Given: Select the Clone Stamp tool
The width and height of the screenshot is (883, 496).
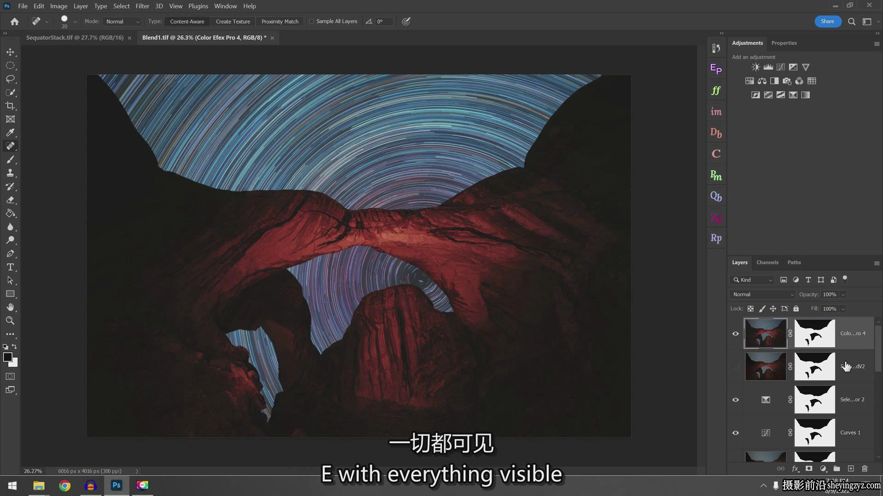Looking at the screenshot, I should 10,173.
